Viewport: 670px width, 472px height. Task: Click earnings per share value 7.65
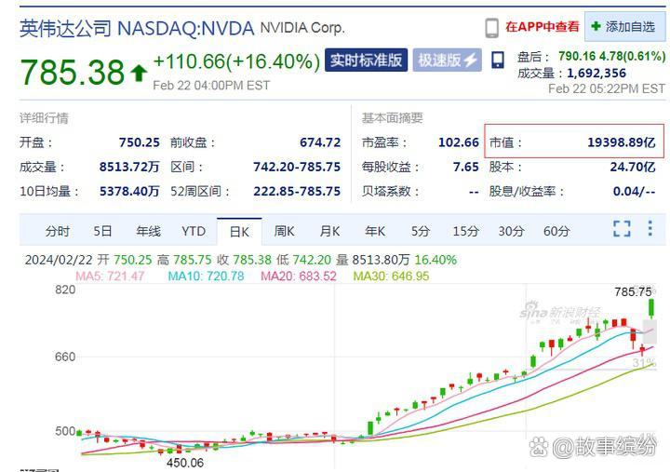point(466,167)
